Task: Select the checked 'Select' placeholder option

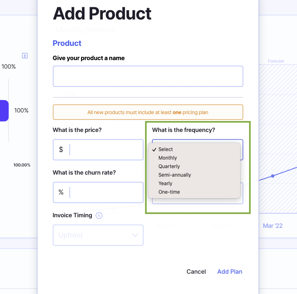Action: coord(166,149)
